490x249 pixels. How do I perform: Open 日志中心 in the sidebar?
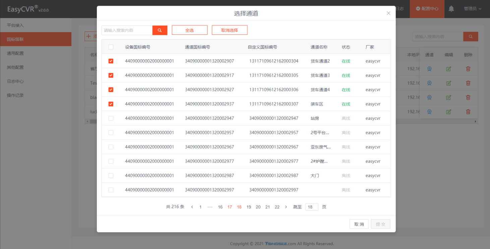coord(36,81)
